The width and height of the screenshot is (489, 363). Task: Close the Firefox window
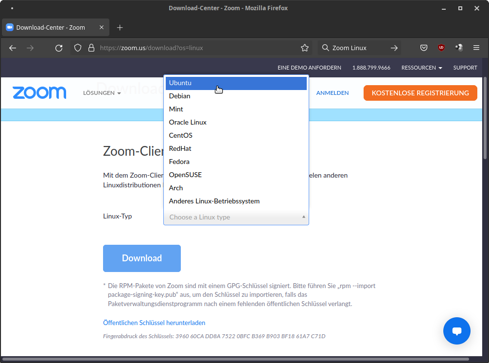[476, 8]
